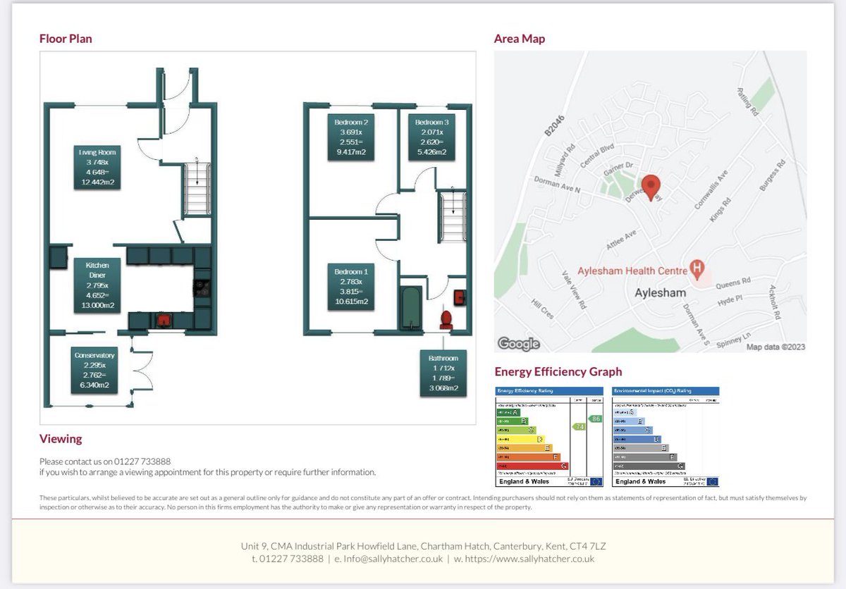Click the Unit 9, CMA Industrial Park address line
The image size is (846, 589).
pyautogui.click(x=423, y=547)
